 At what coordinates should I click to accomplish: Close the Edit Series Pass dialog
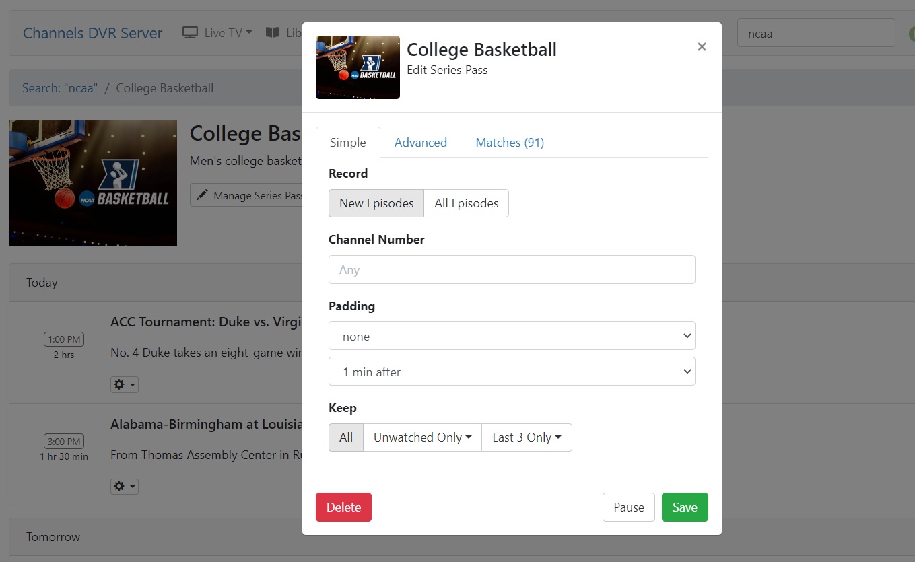(x=702, y=46)
